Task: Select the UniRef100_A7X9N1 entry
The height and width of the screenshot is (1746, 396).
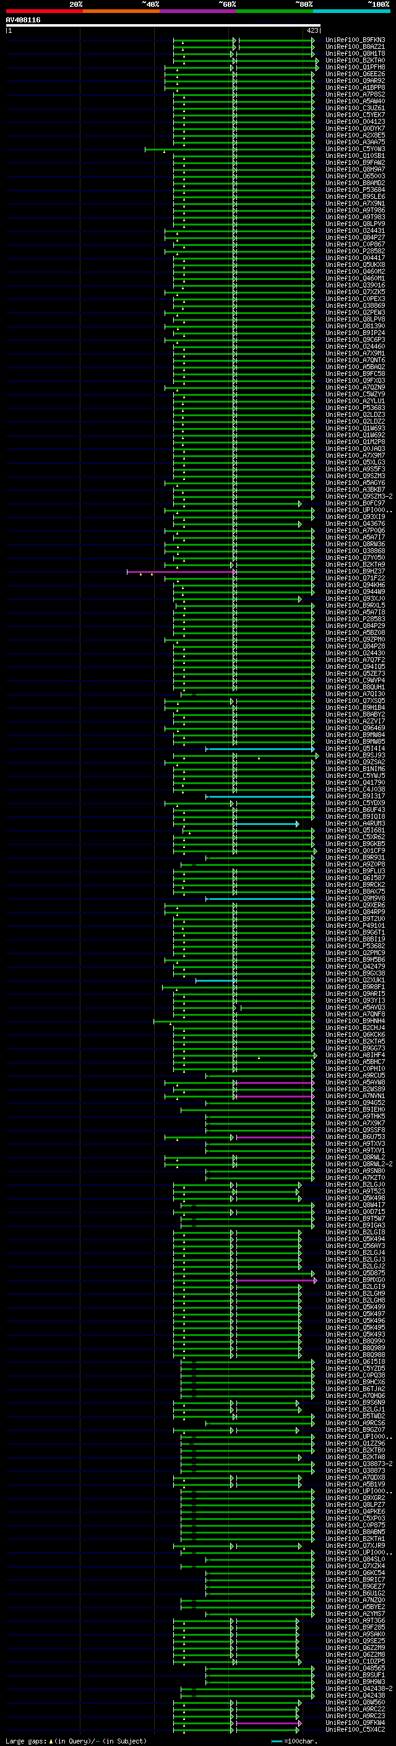Action: (x=355, y=203)
